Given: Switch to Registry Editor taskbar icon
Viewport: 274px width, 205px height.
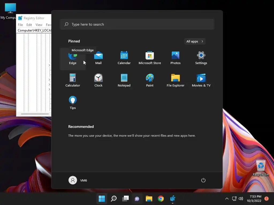Looking at the screenshot, I should tap(173, 199).
